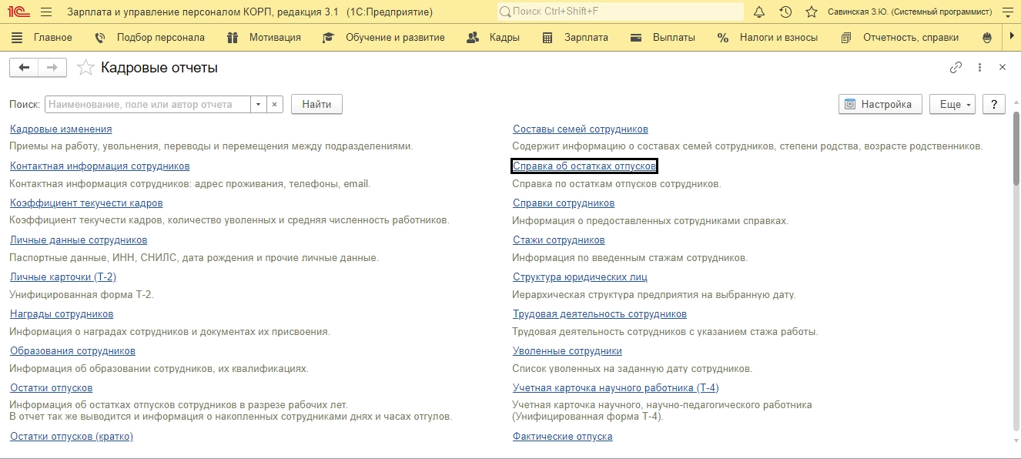Image resolution: width=1021 pixels, height=459 pixels.
Task: Open the Подбор персонала section
Action: [x=149, y=37]
